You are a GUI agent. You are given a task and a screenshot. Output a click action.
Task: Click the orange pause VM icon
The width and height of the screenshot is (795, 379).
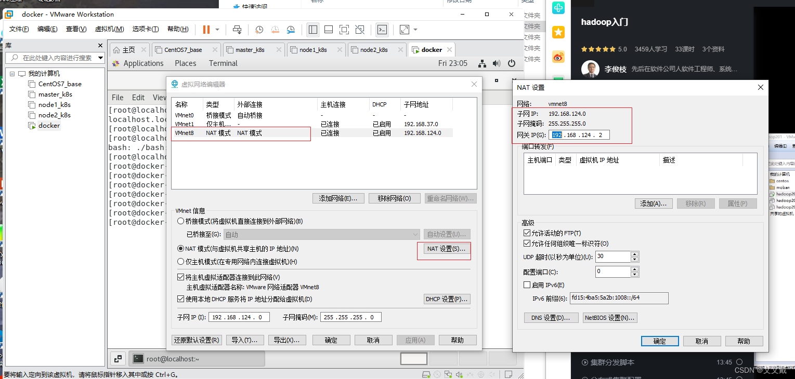tap(206, 30)
